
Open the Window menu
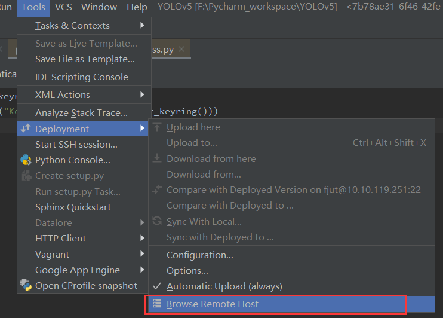click(99, 7)
